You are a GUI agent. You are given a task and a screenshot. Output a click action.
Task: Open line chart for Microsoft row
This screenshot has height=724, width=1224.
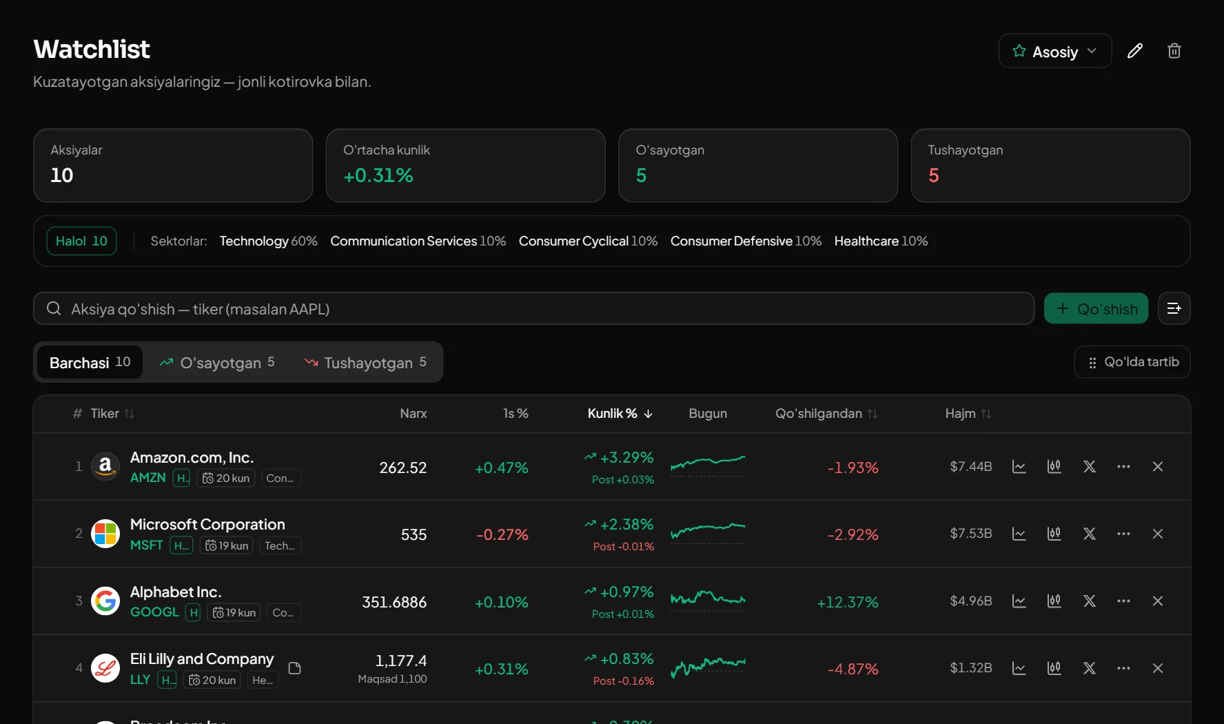[x=1019, y=534]
